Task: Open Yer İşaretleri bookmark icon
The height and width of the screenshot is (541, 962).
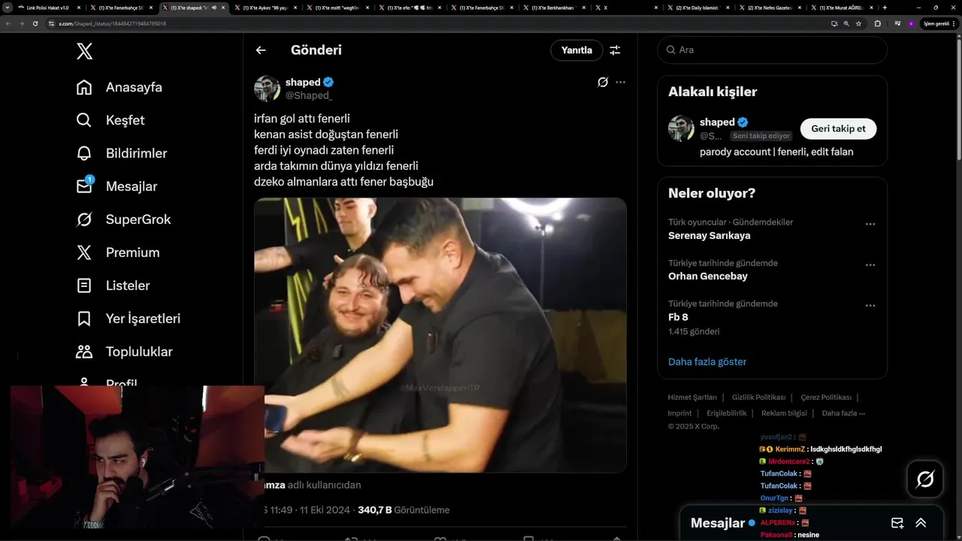Action: [x=84, y=319]
